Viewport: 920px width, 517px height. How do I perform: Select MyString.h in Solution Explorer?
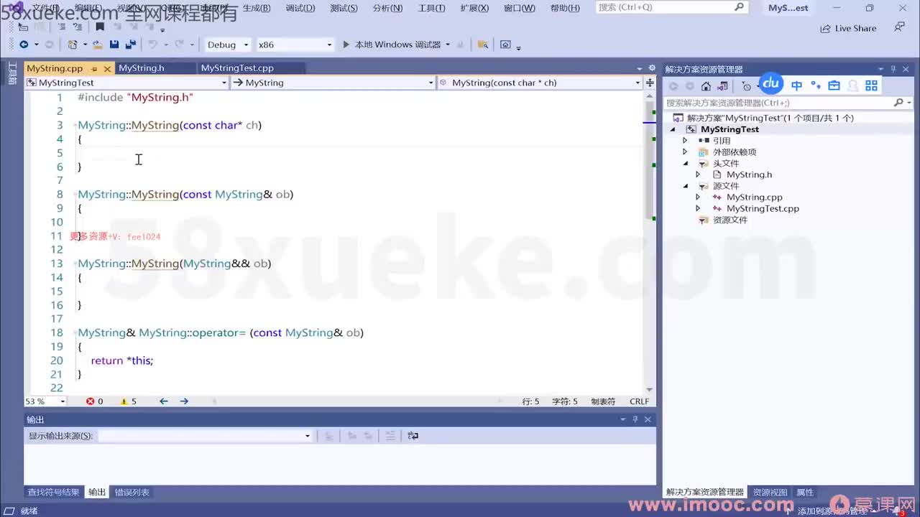pos(749,174)
